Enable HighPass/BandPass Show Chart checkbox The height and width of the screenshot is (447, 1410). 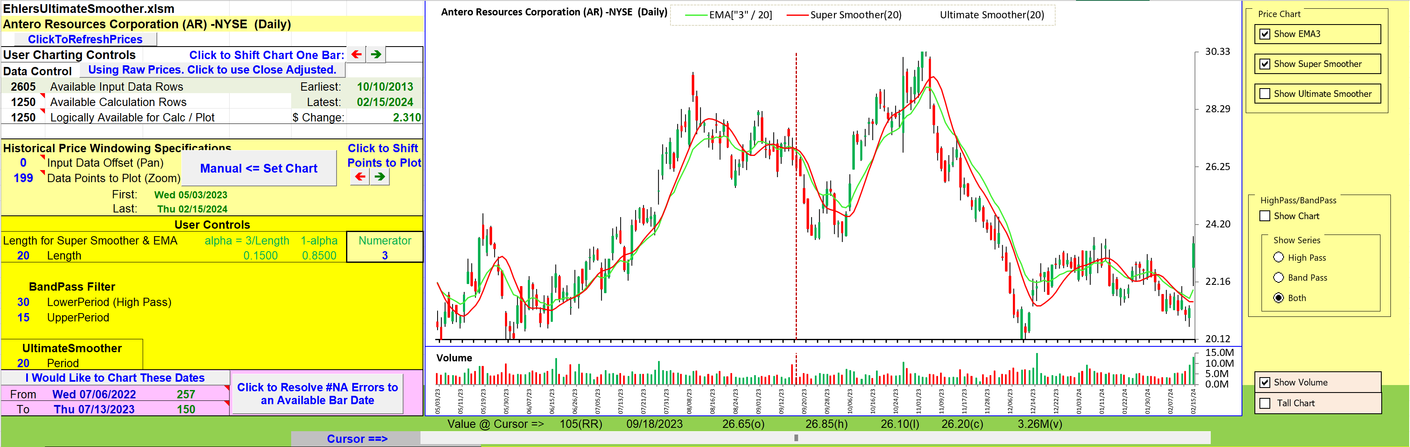(x=1265, y=216)
